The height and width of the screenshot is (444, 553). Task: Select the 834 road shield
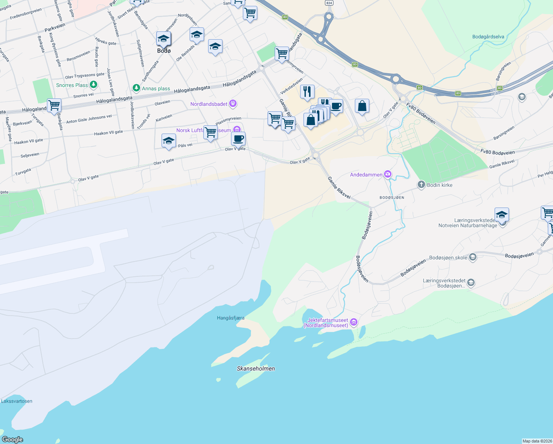pyautogui.click(x=329, y=3)
